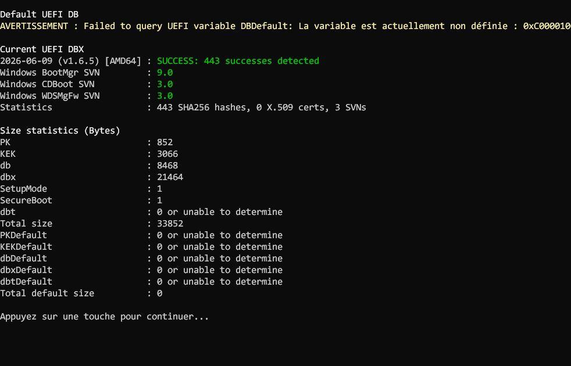Click the Windows WDSMgFw SVN value
The width and height of the screenshot is (571, 366).
point(165,96)
